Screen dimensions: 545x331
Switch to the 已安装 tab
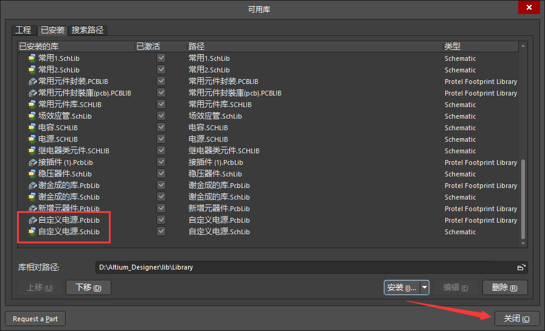(52, 30)
